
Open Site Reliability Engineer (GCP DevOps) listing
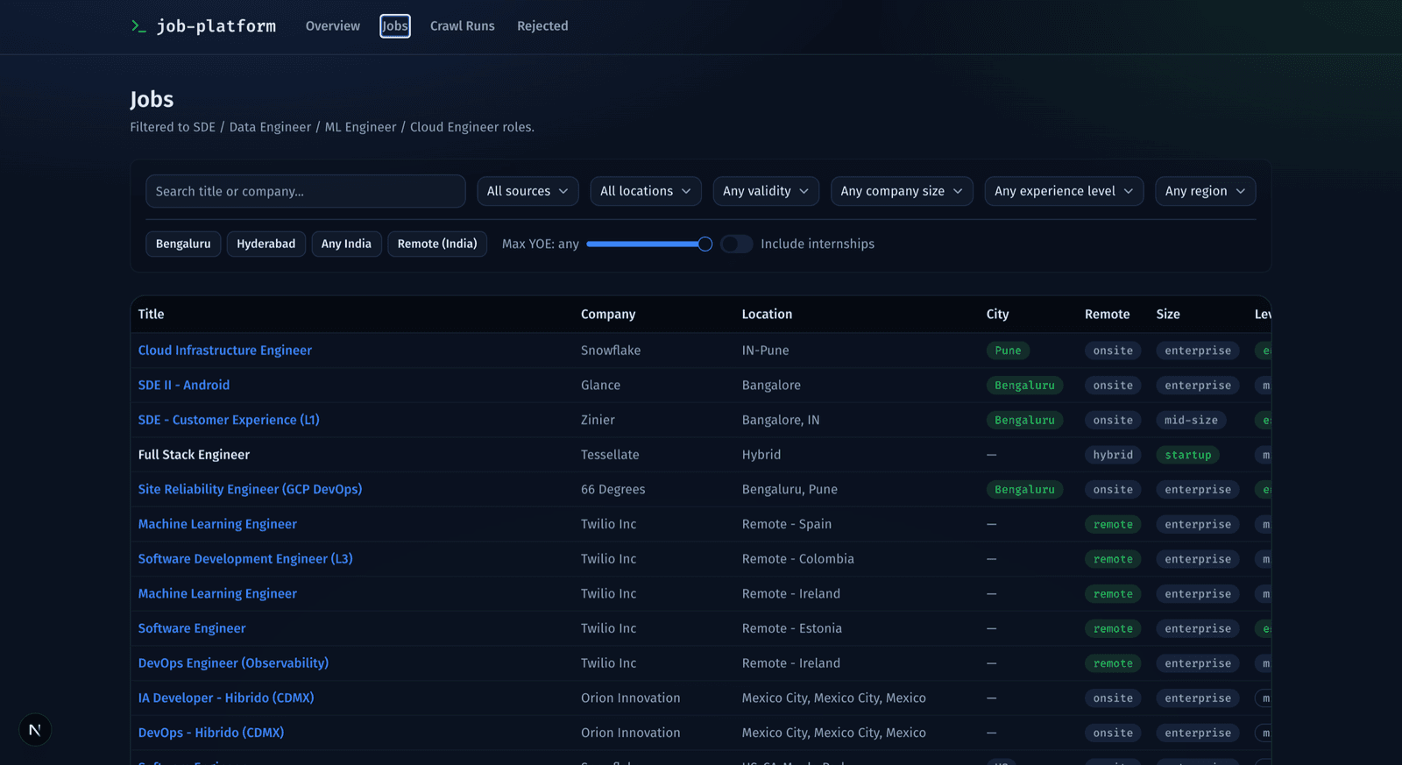pos(250,490)
